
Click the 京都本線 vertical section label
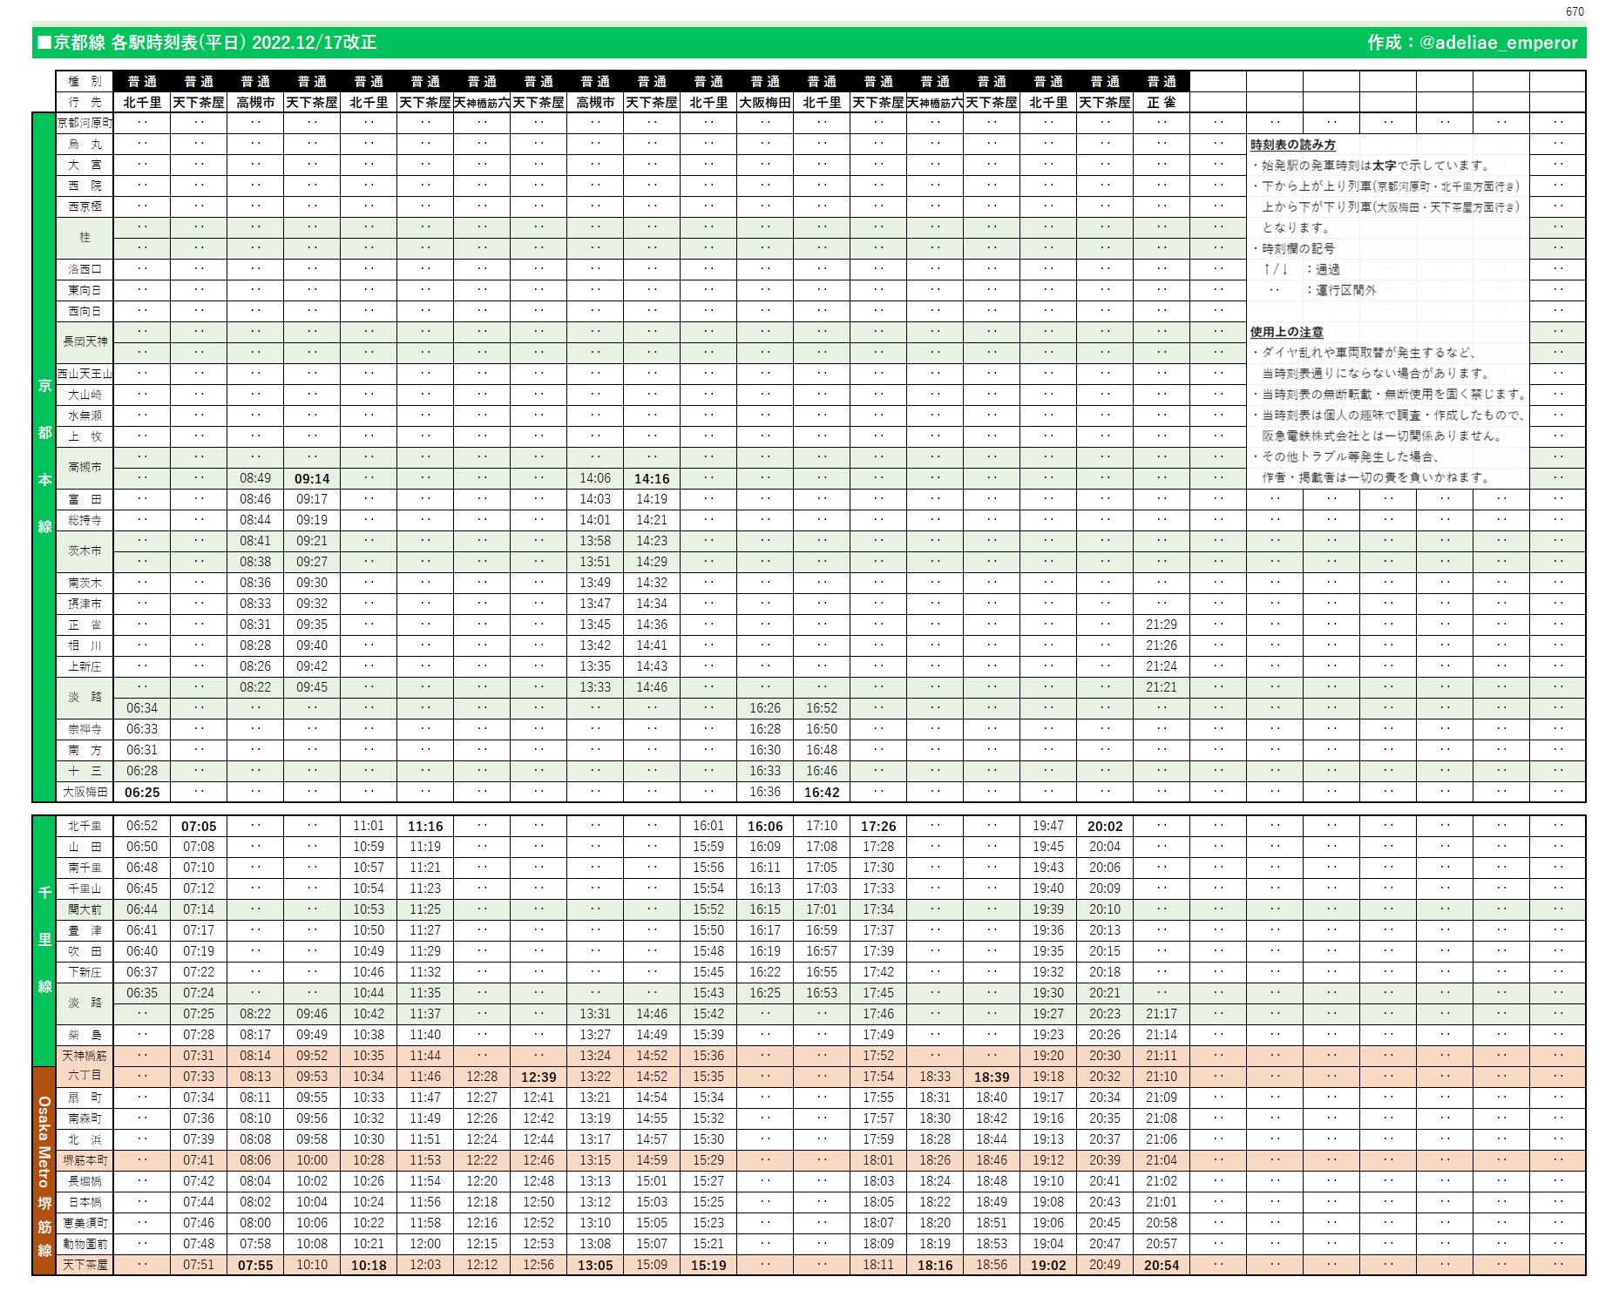(44, 456)
